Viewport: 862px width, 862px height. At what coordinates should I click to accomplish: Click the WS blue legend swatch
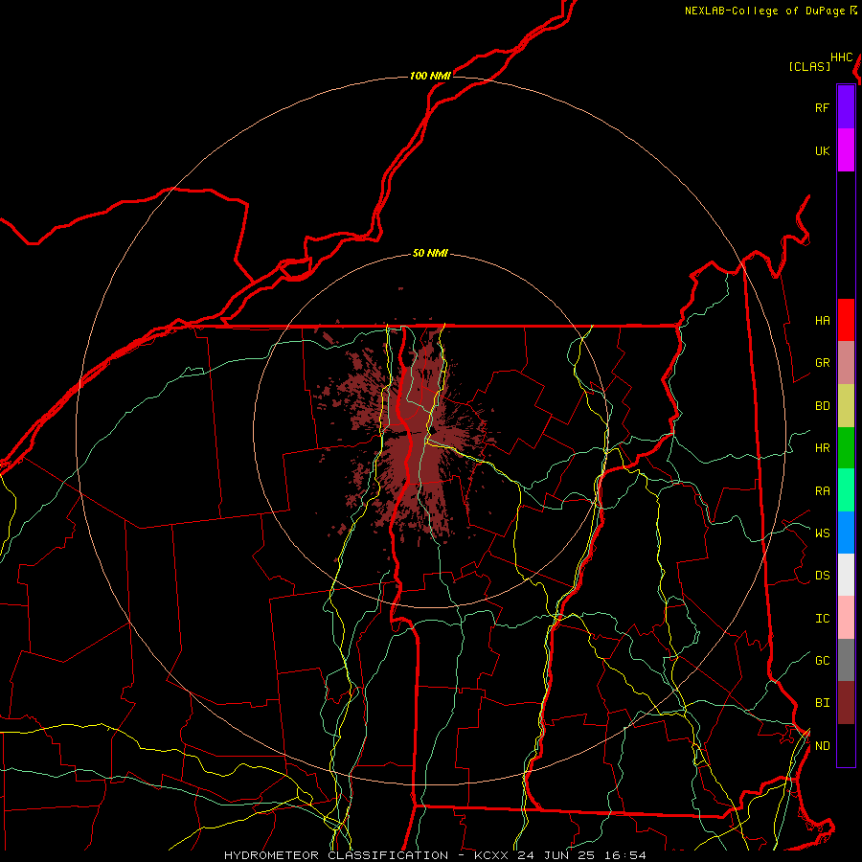(846, 533)
